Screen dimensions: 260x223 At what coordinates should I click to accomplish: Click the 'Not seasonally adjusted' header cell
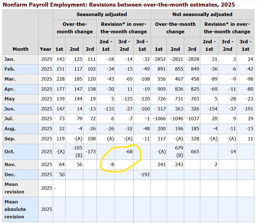(202, 14)
